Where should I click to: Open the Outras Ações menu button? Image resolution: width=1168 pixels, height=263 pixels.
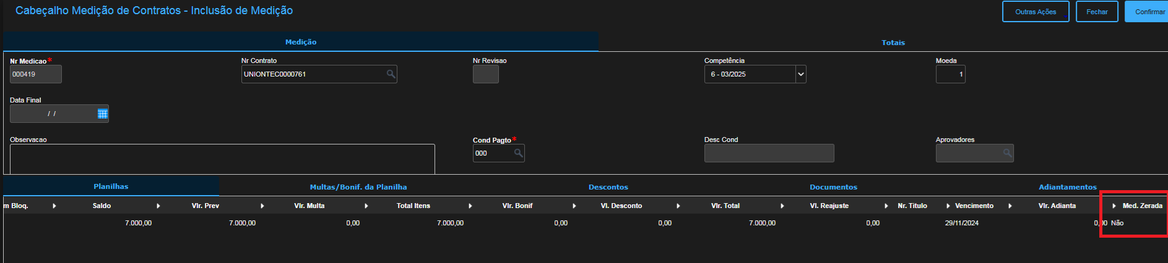coord(1035,12)
